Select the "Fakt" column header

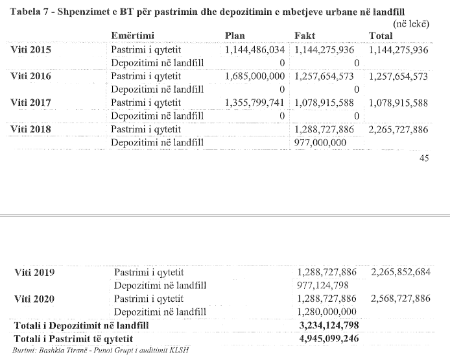point(305,36)
